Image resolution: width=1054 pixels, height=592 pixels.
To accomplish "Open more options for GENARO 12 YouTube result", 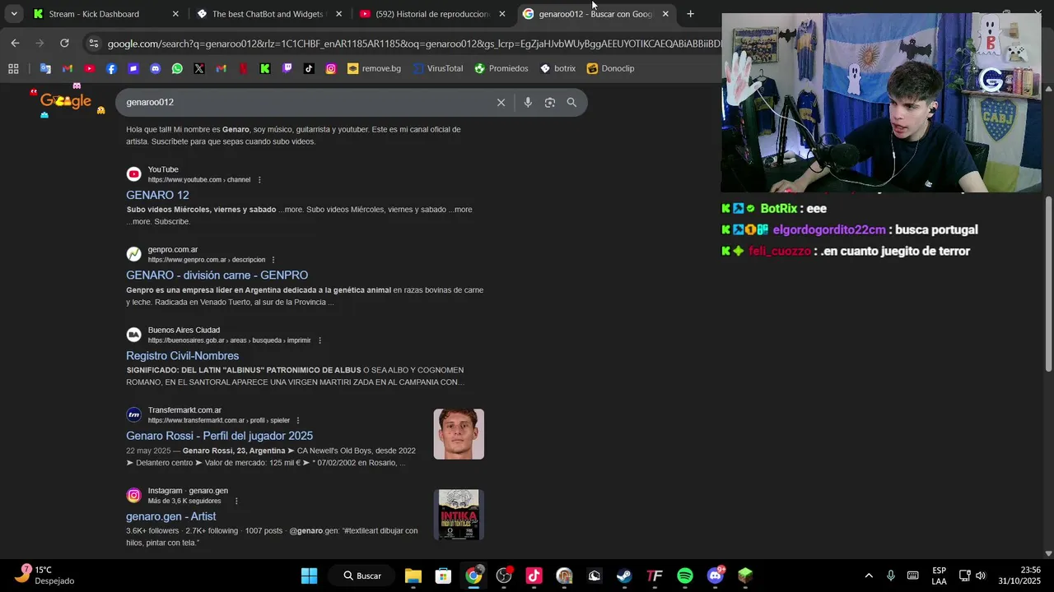I will click(x=259, y=180).
